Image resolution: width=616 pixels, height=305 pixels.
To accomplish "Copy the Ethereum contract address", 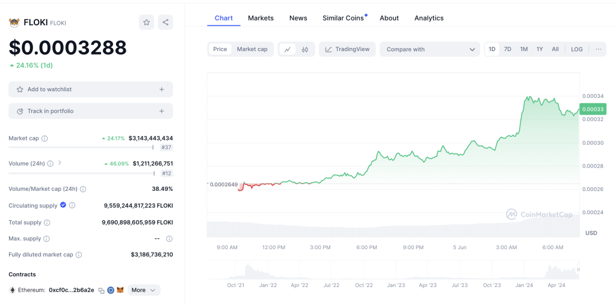I will point(101,291).
